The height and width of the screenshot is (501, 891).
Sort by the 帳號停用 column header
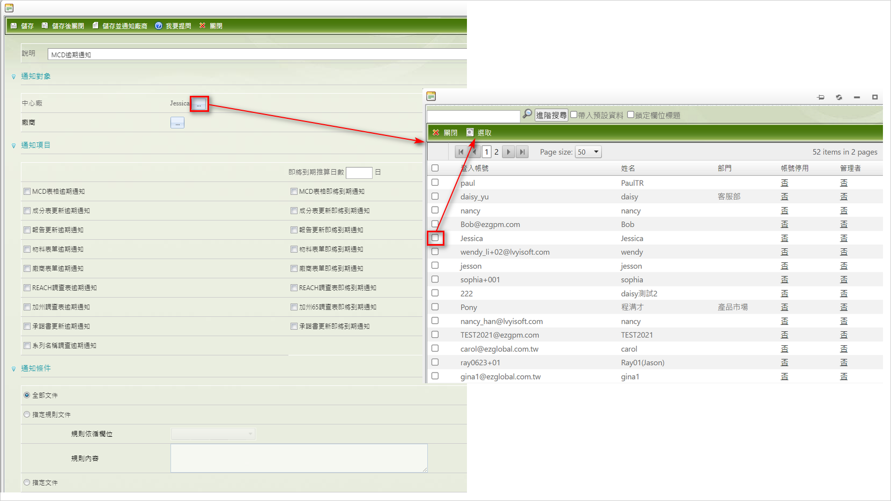[795, 168]
